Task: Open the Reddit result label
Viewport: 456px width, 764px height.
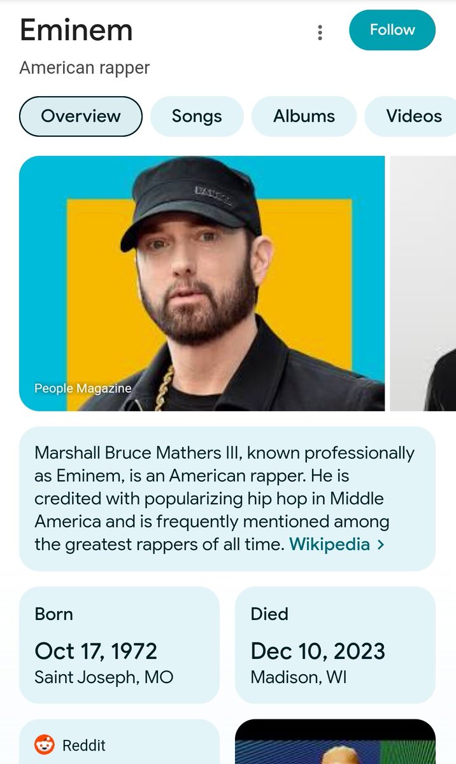Action: click(x=84, y=745)
